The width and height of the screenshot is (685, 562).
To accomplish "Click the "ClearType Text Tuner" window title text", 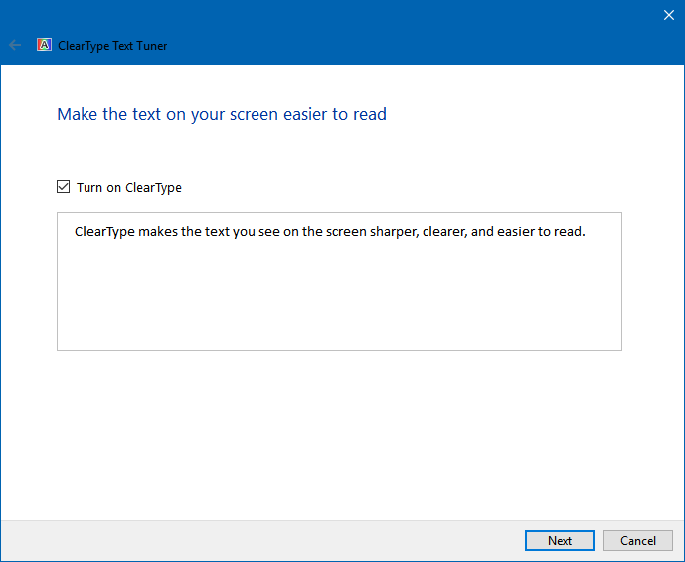I will point(112,46).
